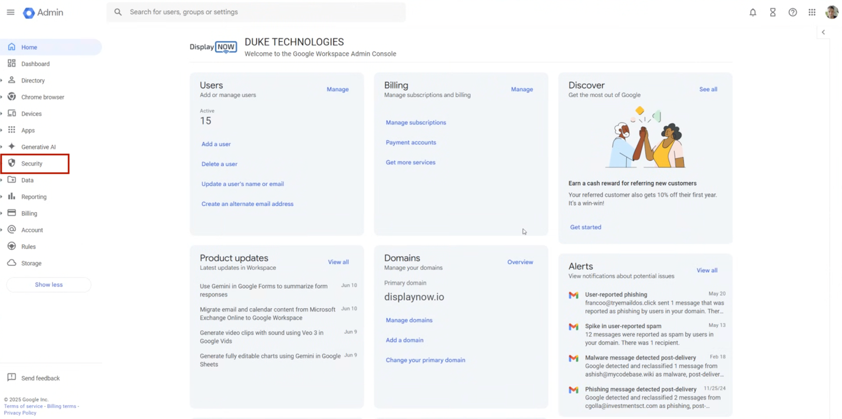Click the DisplayNOW company logo

[x=213, y=47]
